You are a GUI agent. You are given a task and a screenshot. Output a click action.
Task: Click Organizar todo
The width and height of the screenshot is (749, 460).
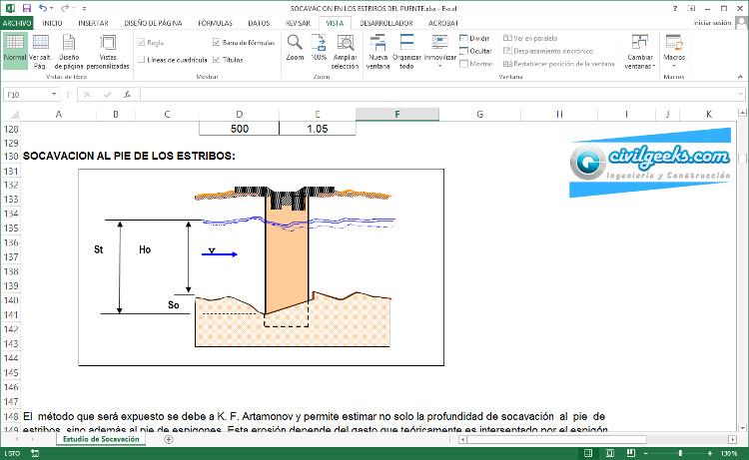tap(407, 50)
